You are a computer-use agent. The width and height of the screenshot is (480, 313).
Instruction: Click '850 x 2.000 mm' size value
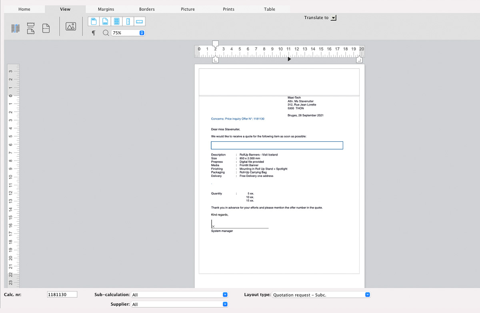coord(250,158)
